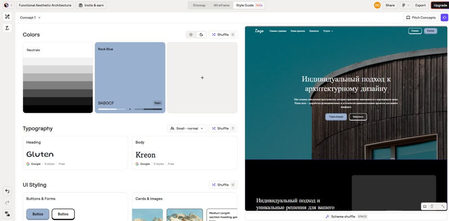This screenshot has height=221, width=449.
Task: Open the Gluten heading font card
Action: (75, 153)
